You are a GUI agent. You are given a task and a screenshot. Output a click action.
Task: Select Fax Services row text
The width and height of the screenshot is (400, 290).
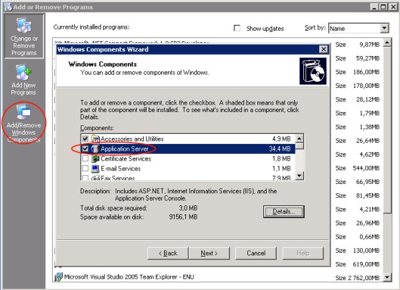117,178
